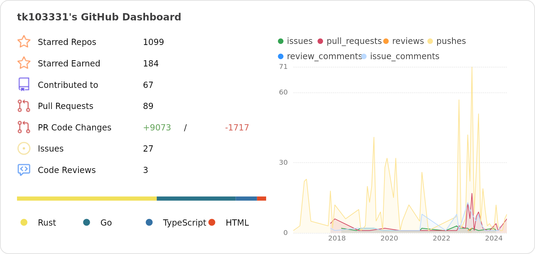Click the 60 y-axis label
535x254 pixels.
coord(283,92)
